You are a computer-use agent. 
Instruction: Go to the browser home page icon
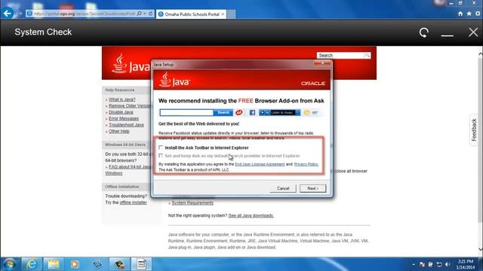click(x=460, y=14)
